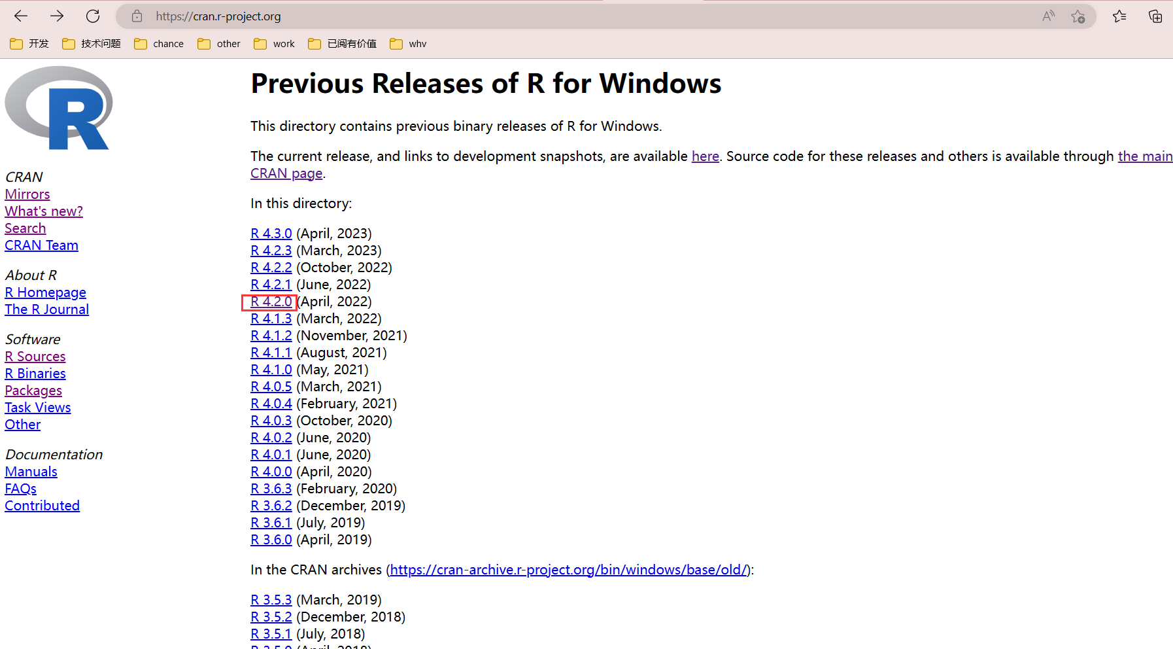The image size is (1173, 649).
Task: Open the R 4.2.1 release link
Action: 271,285
